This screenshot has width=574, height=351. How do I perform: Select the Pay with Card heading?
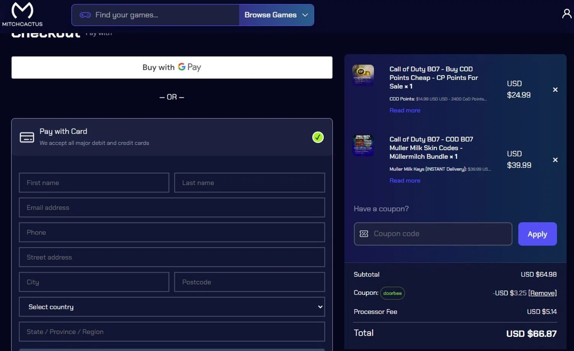[64, 131]
